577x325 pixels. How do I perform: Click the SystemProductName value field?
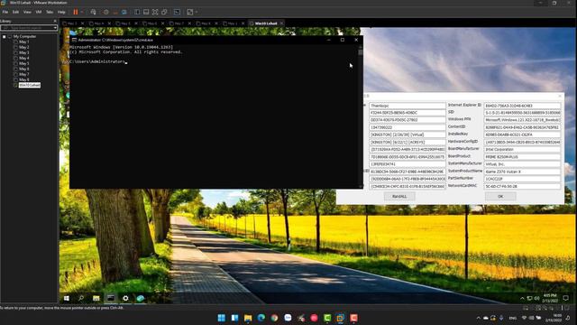point(522,172)
